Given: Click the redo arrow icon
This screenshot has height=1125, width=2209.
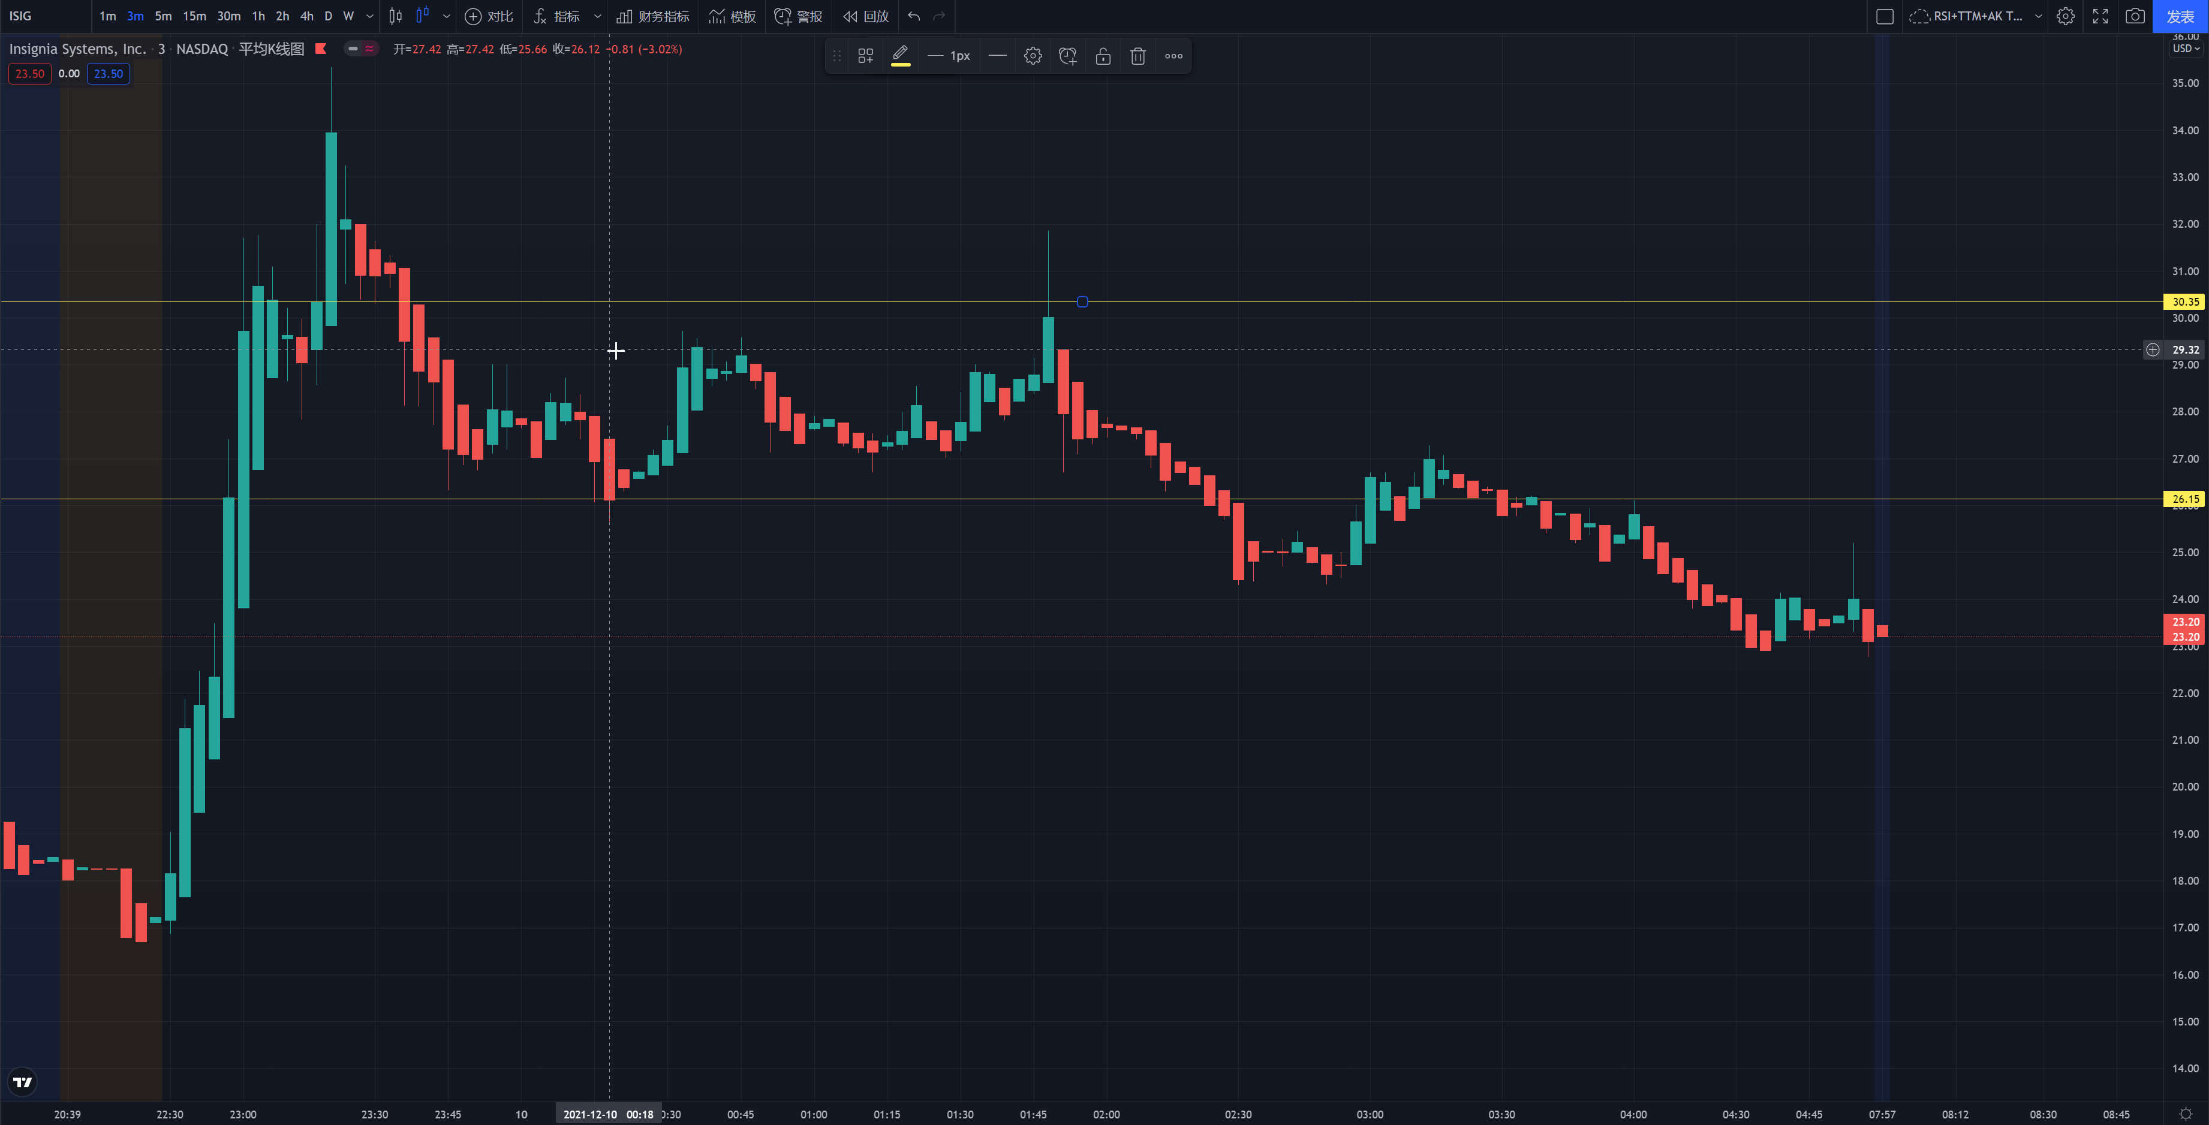Looking at the screenshot, I should 939,16.
